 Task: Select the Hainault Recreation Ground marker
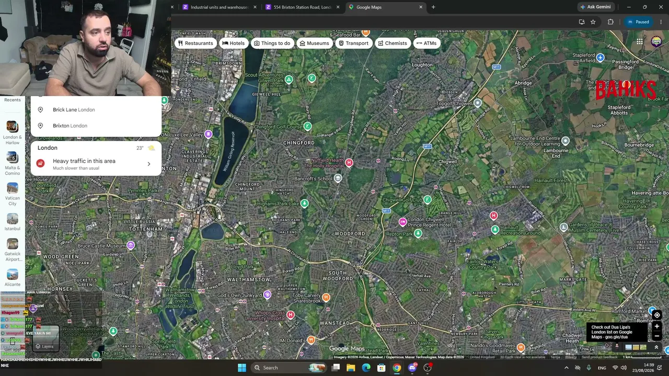(x=495, y=229)
